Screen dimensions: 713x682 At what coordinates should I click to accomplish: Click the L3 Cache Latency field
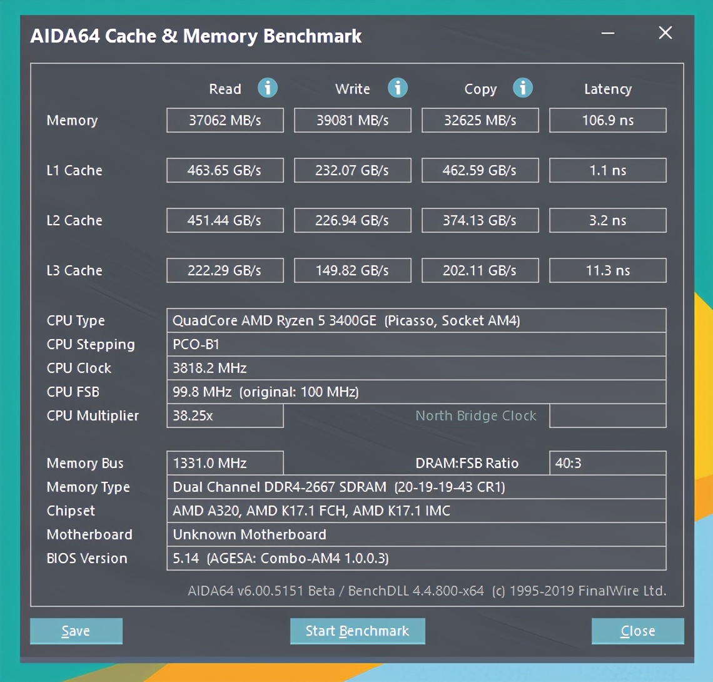pyautogui.click(x=607, y=270)
